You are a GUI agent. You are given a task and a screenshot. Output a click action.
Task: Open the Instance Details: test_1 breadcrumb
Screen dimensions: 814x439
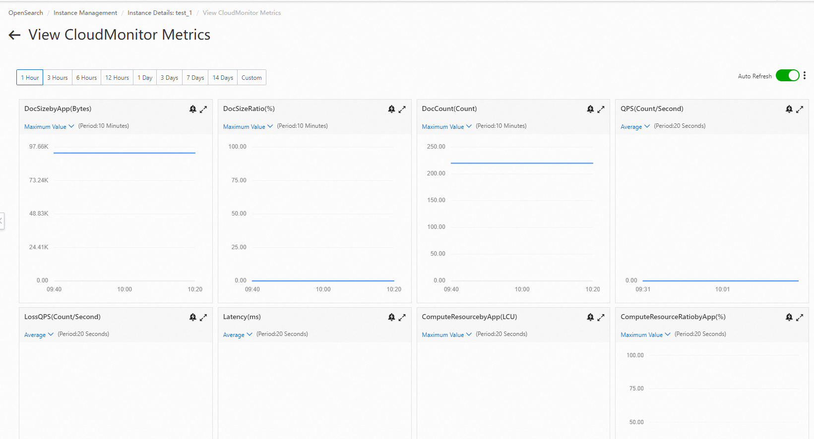[x=160, y=13]
